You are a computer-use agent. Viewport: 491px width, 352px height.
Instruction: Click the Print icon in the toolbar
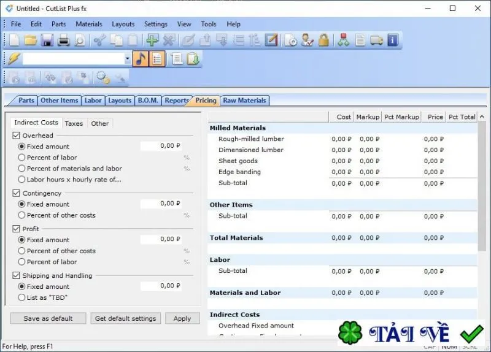coord(64,40)
